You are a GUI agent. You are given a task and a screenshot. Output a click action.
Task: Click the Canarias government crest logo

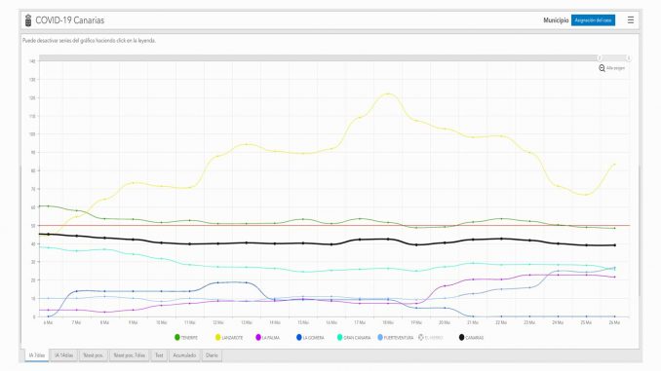pyautogui.click(x=28, y=20)
